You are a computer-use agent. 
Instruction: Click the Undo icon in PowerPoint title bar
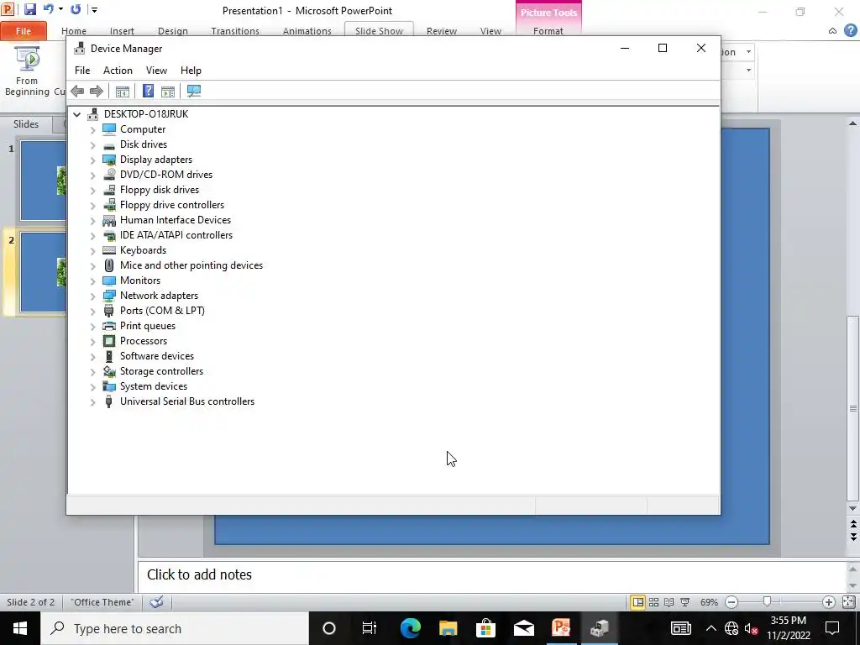pyautogui.click(x=48, y=9)
